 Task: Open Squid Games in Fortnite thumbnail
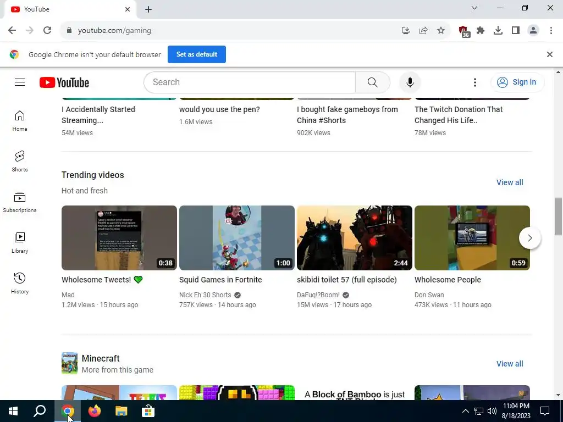tap(236, 238)
